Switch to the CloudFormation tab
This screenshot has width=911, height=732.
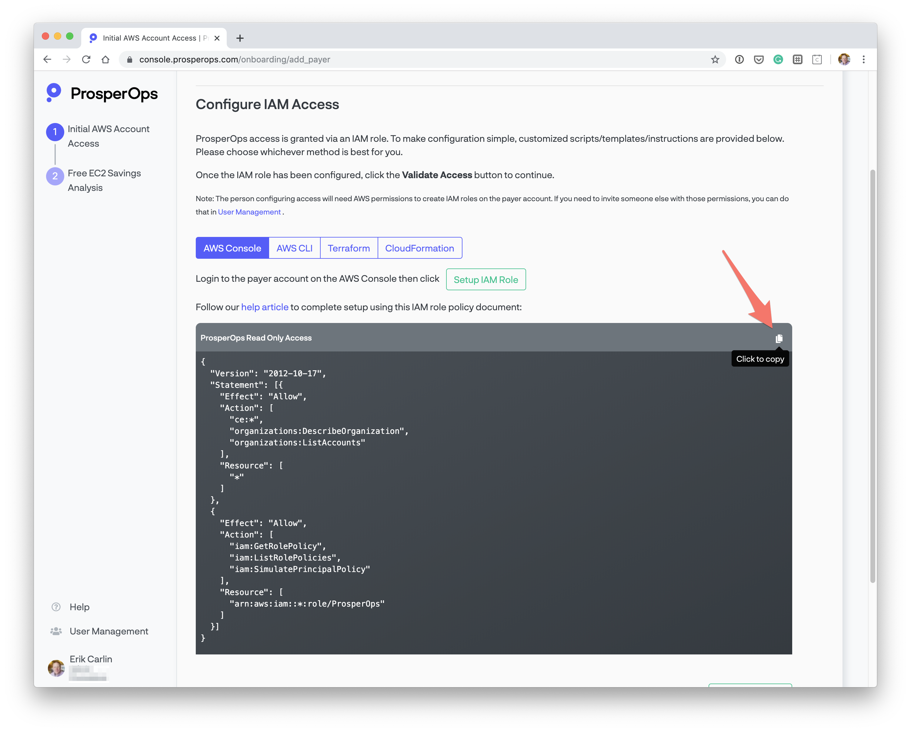(419, 248)
